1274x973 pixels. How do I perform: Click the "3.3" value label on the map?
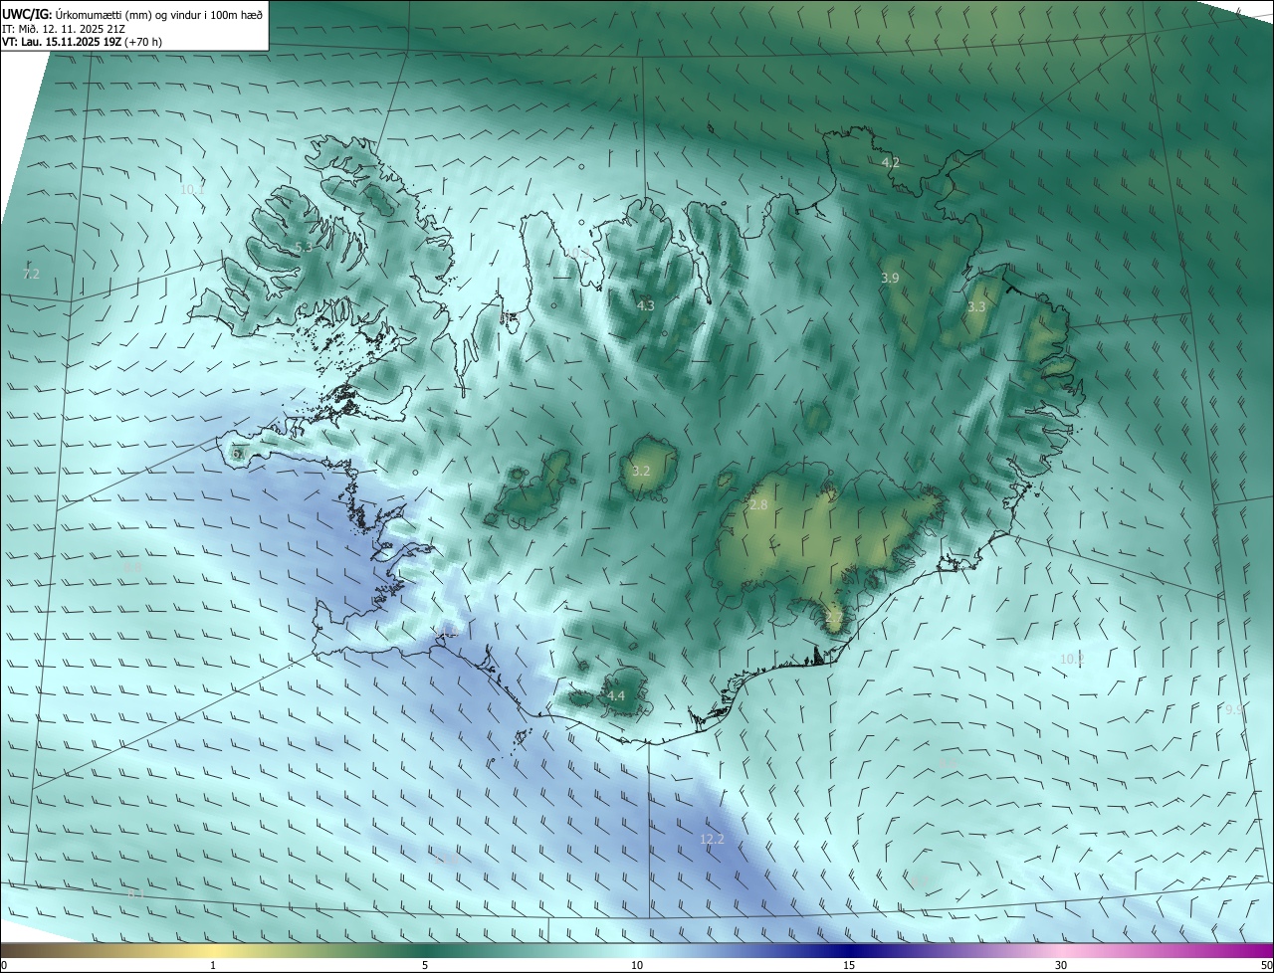[976, 307]
